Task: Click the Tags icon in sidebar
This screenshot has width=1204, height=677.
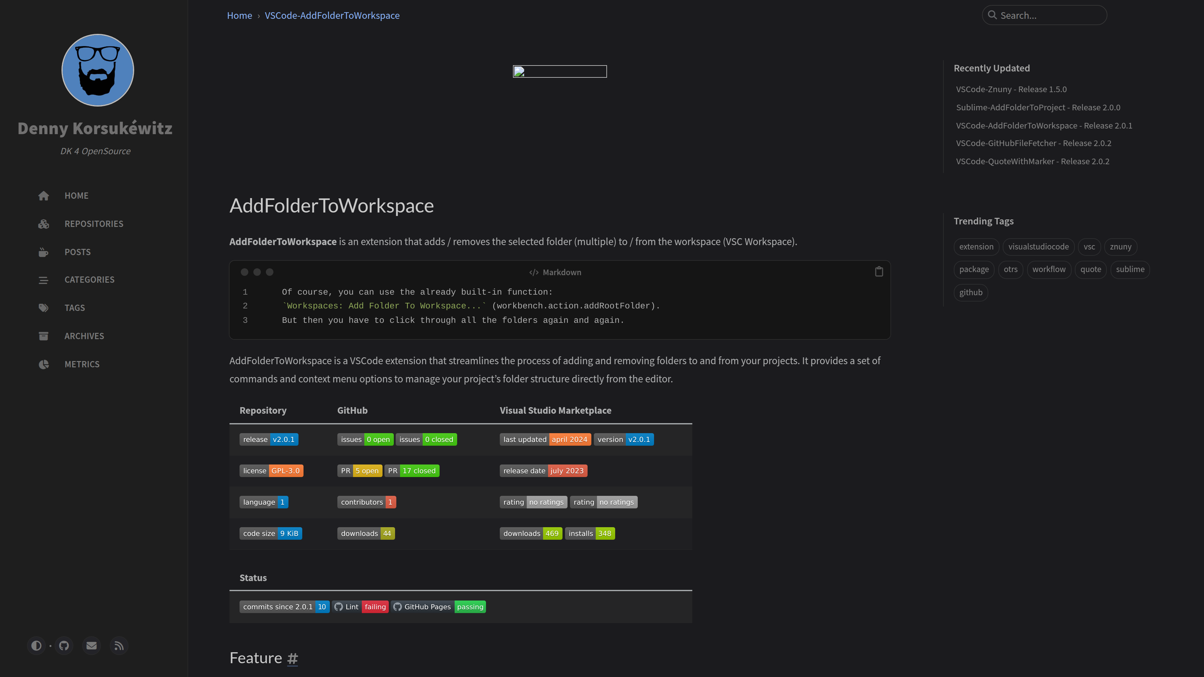Action: coord(44,308)
